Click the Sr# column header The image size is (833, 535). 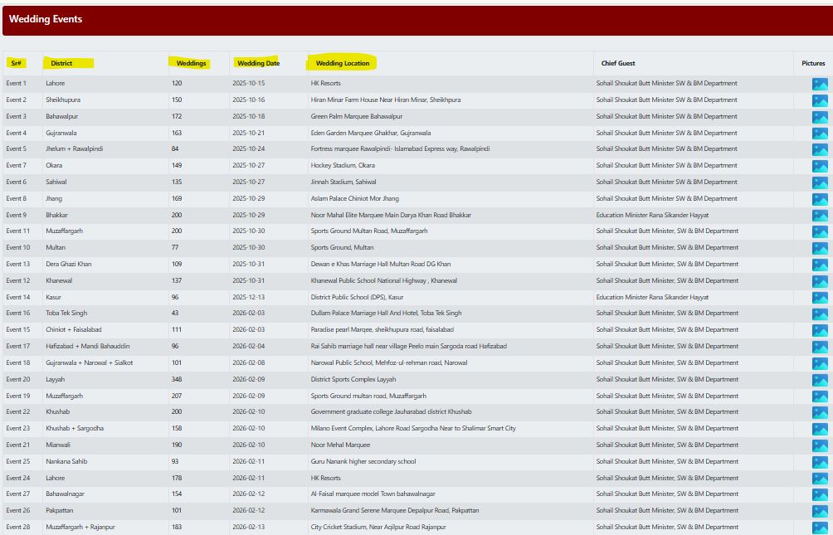tap(16, 63)
